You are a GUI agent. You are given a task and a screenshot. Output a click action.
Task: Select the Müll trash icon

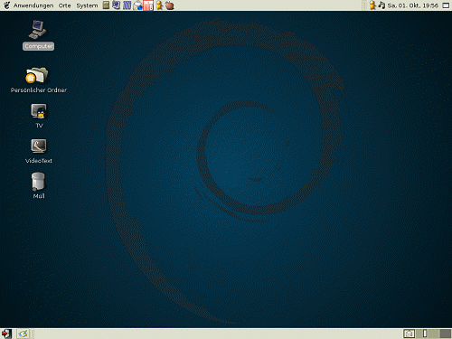[38, 185]
